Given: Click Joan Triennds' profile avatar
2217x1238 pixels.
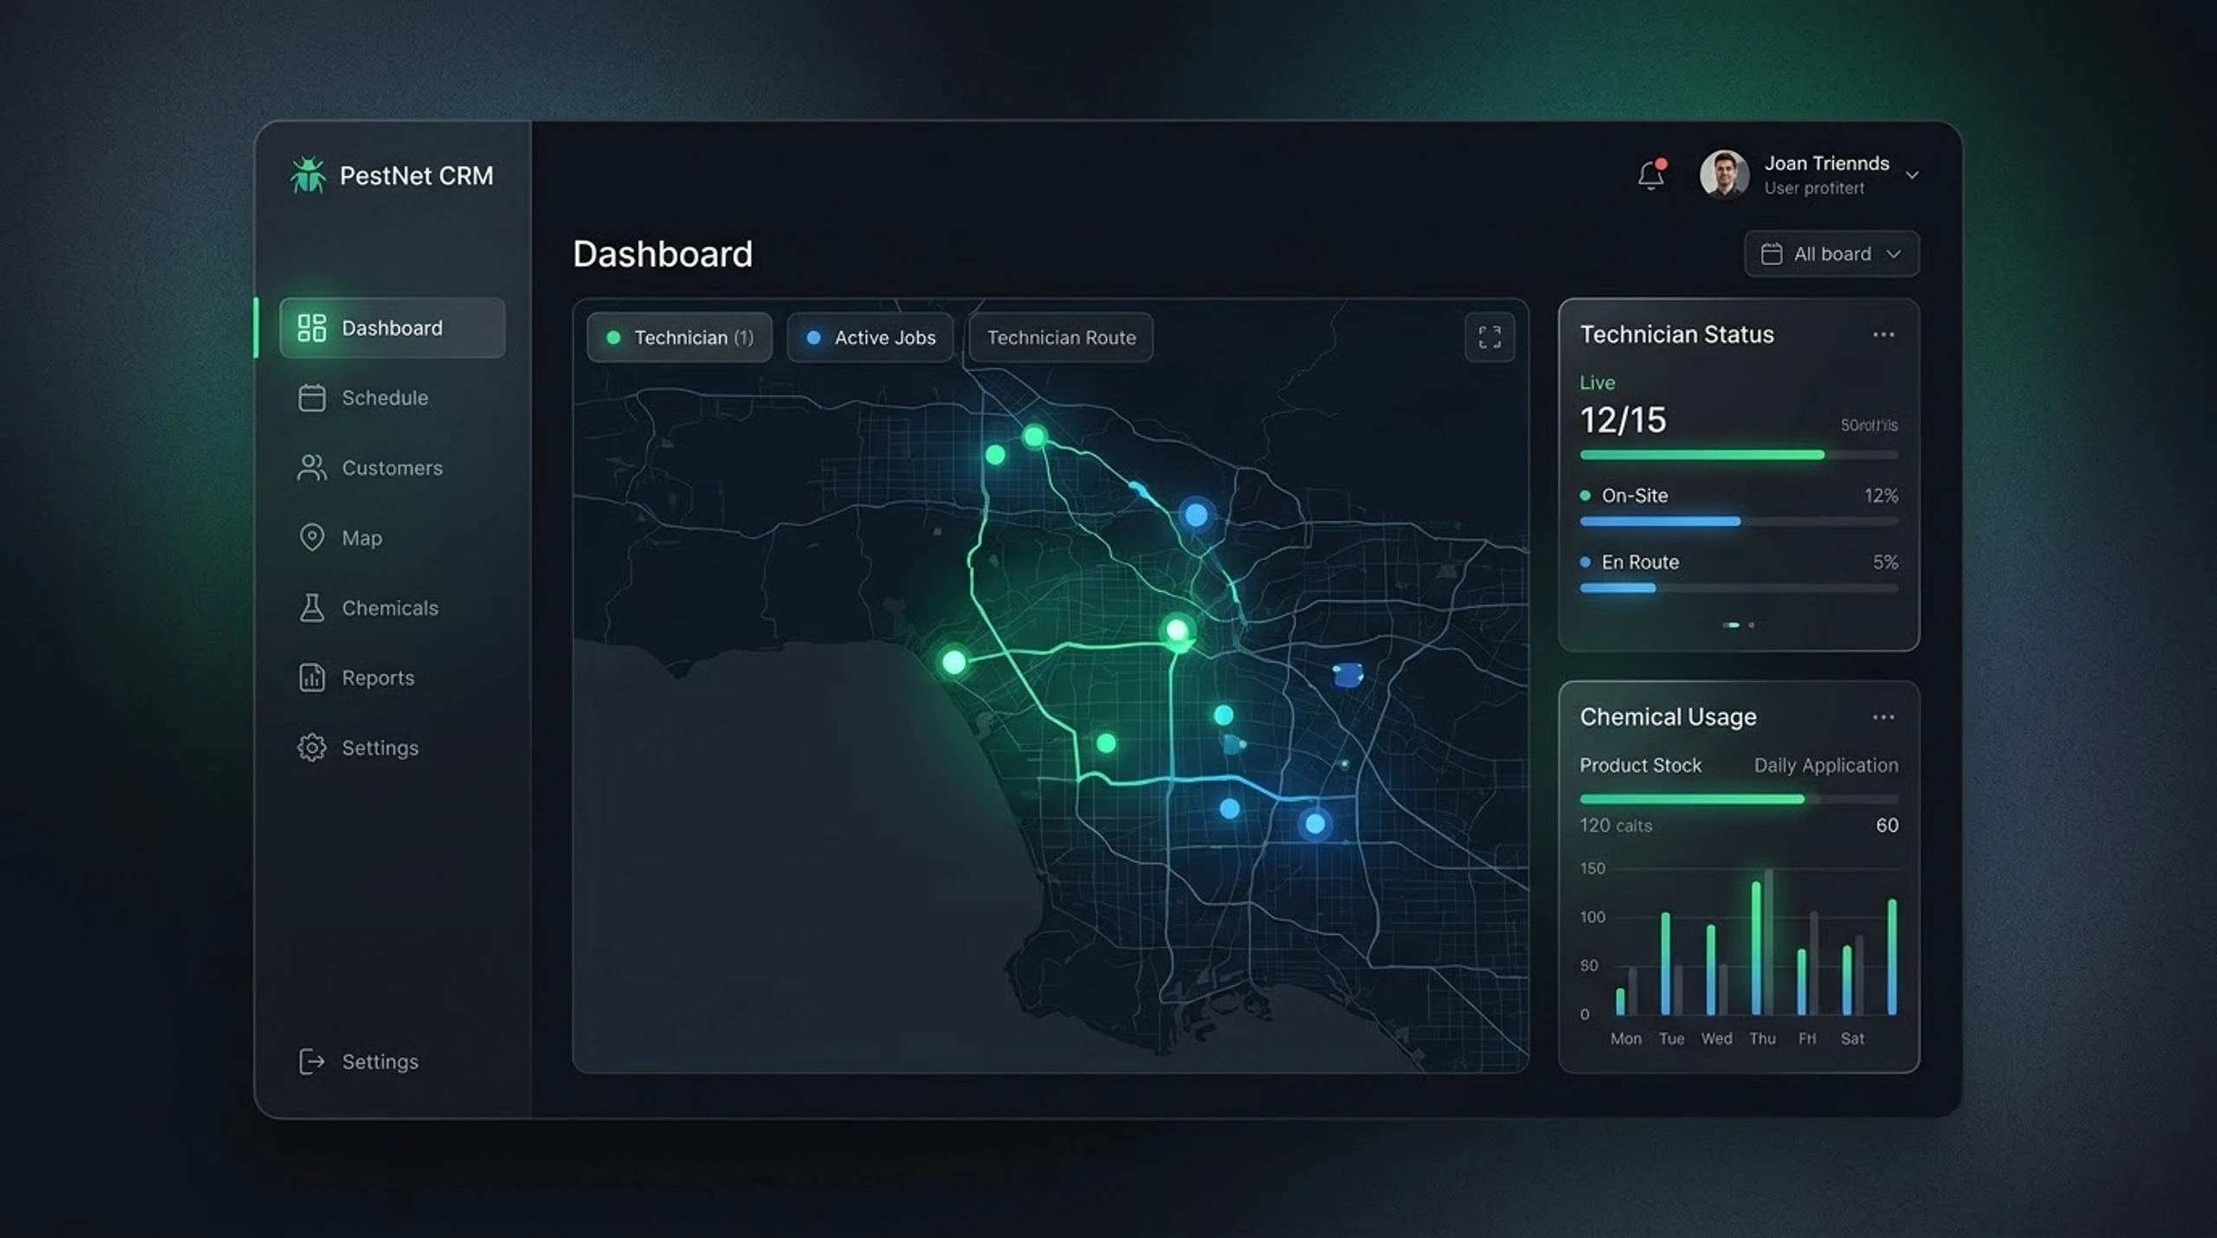Looking at the screenshot, I should (x=1723, y=174).
